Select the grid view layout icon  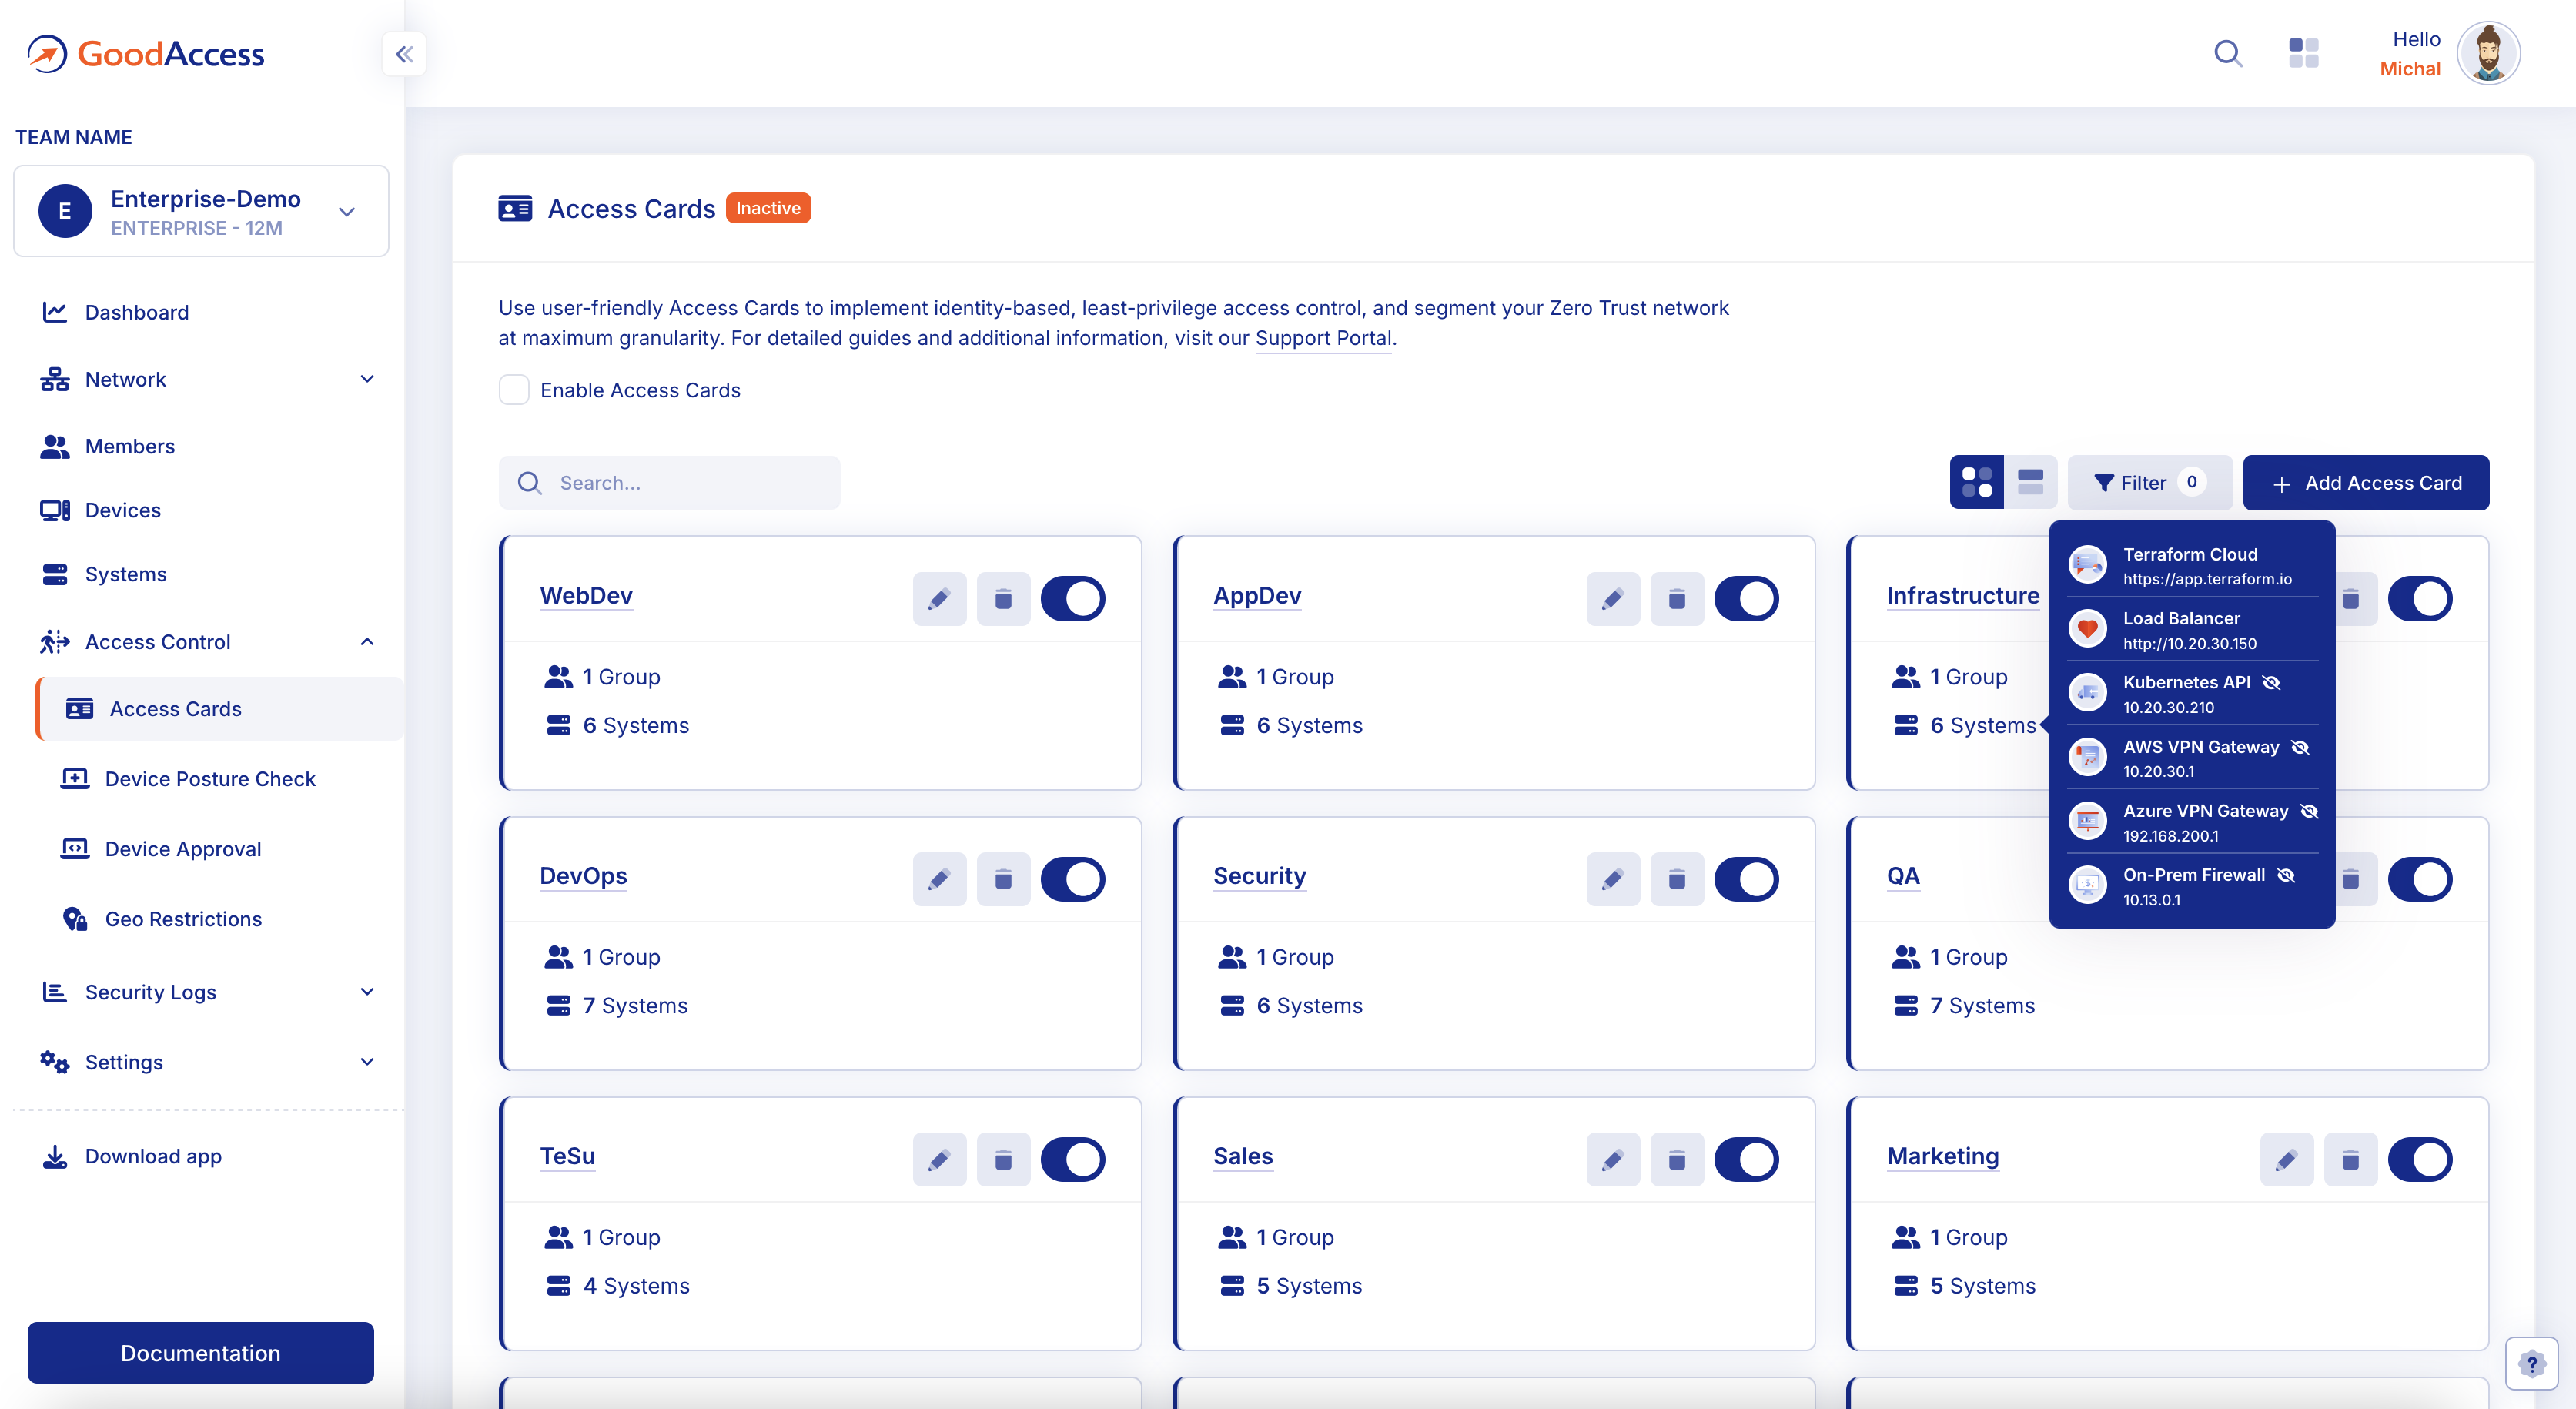click(1976, 483)
